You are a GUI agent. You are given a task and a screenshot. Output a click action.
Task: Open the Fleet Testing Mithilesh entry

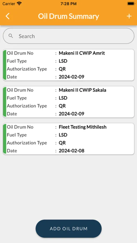point(69,139)
